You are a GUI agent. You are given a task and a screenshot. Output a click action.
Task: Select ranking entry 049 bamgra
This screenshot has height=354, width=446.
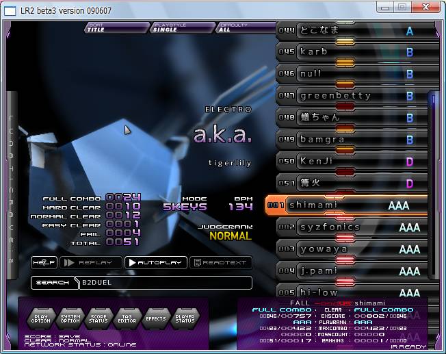(353, 140)
